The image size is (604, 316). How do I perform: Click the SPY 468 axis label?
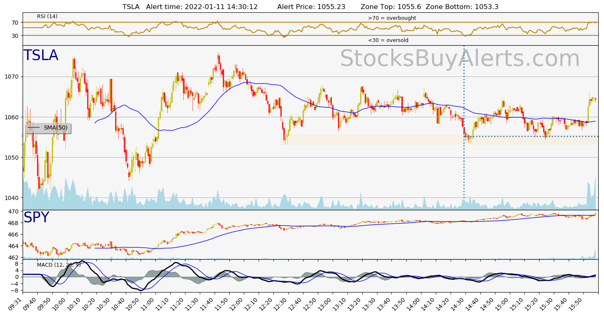pyautogui.click(x=14, y=223)
